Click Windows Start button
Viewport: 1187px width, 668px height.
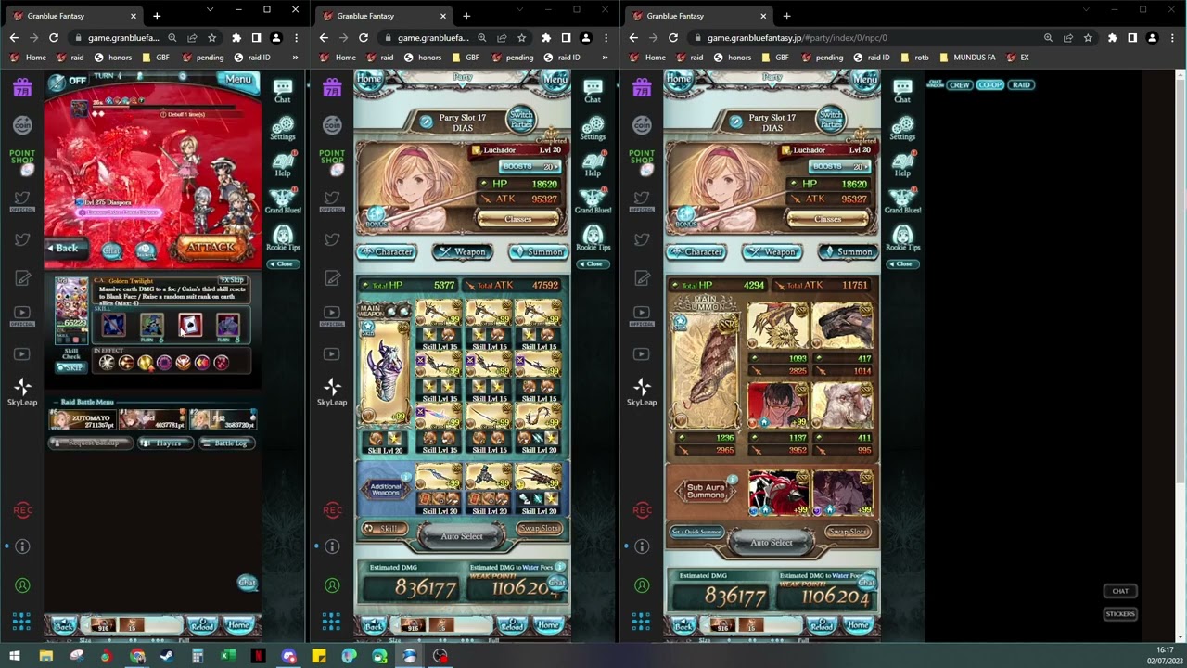pyautogui.click(x=15, y=656)
